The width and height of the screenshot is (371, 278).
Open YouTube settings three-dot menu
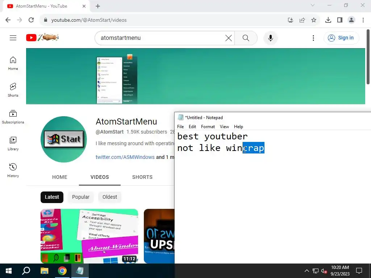(x=313, y=38)
